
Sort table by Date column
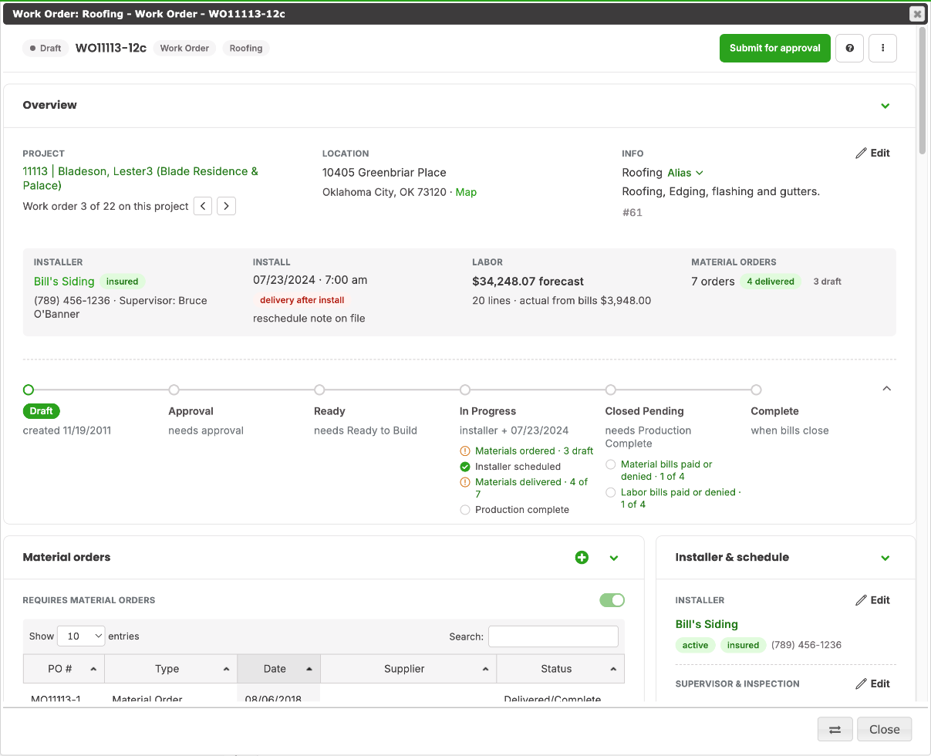(279, 669)
